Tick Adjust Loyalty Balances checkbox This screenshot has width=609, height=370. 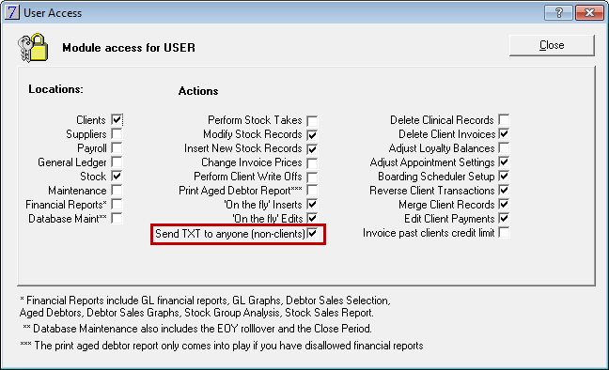coord(504,148)
